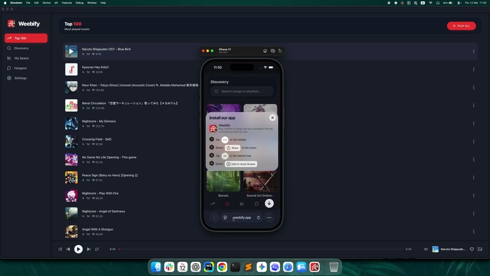Open options for Angel With A Shotgun
This screenshot has width=490, height=276.
point(474,232)
